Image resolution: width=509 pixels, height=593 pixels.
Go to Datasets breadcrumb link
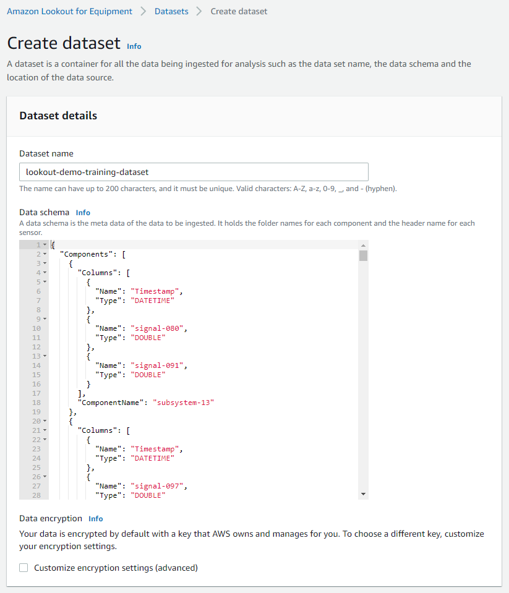click(x=171, y=11)
